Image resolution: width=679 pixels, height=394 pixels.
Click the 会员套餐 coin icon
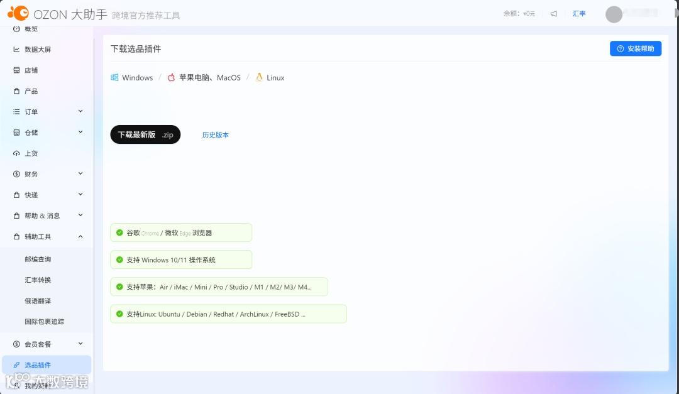point(16,344)
